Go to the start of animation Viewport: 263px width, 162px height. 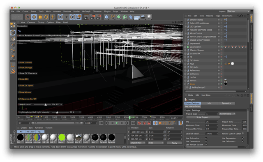[101, 123]
